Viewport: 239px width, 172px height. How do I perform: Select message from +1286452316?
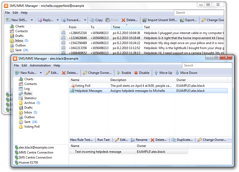pyautogui.click(x=142, y=33)
